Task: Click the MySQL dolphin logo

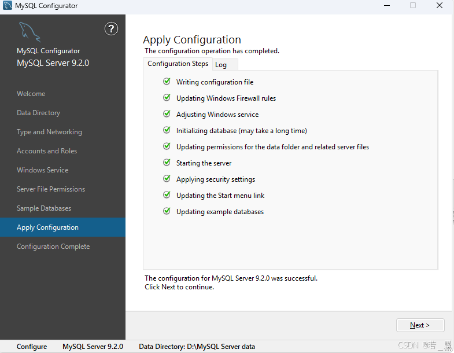Action: (x=29, y=32)
